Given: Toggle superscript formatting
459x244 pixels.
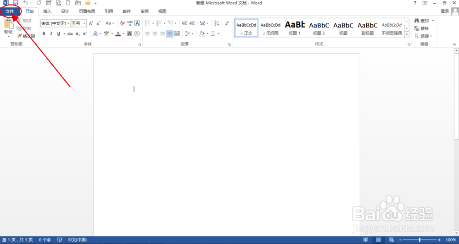Looking at the screenshot, I should pyautogui.click(x=85, y=33).
